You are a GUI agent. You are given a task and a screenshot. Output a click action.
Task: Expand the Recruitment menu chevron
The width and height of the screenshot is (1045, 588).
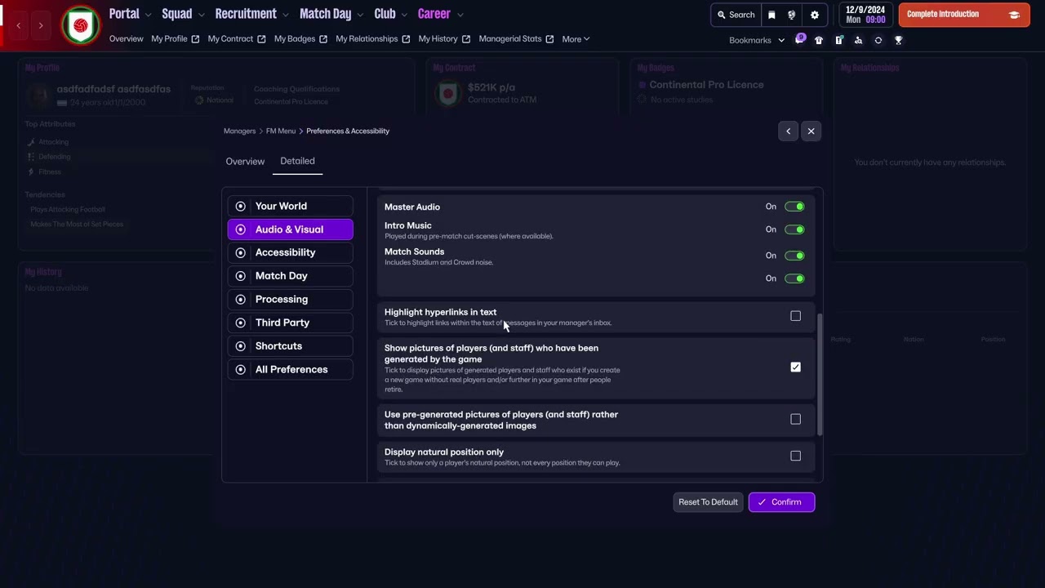[285, 15]
